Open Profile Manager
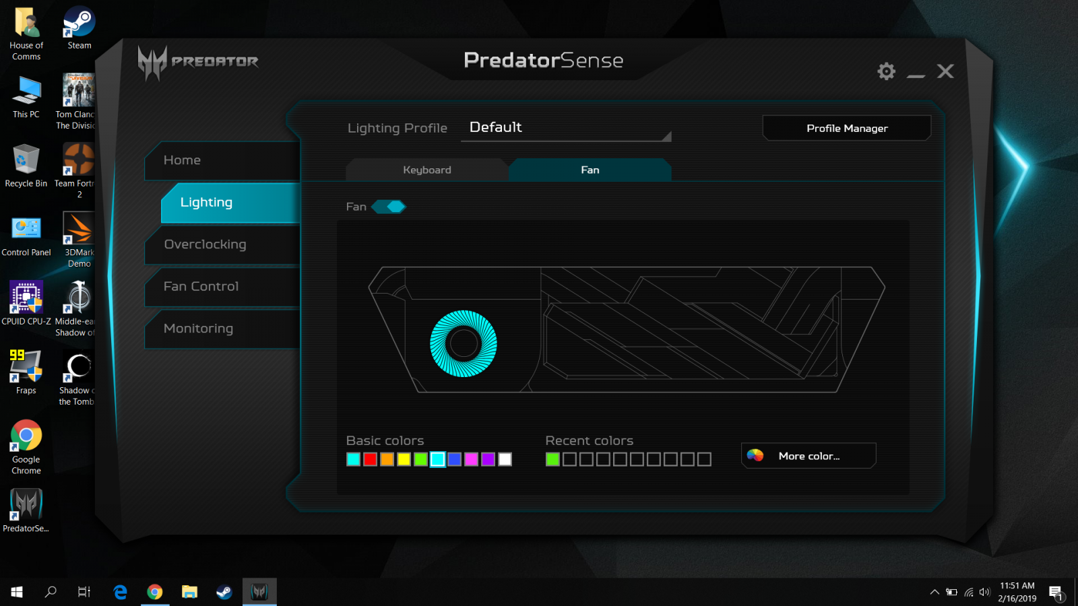 (847, 128)
